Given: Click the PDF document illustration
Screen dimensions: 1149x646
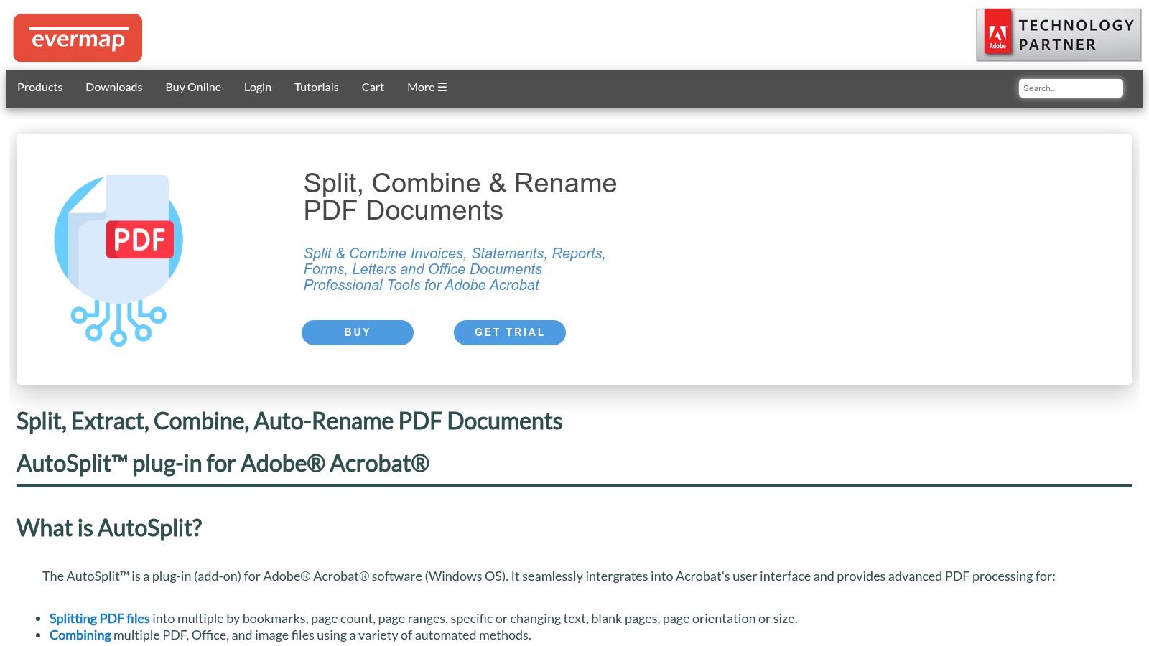Looking at the screenshot, I should click(118, 259).
